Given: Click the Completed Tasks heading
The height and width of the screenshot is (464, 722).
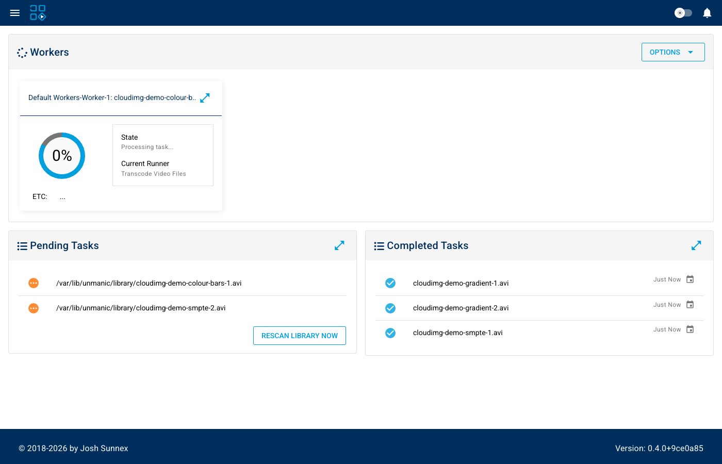Looking at the screenshot, I should click(428, 245).
